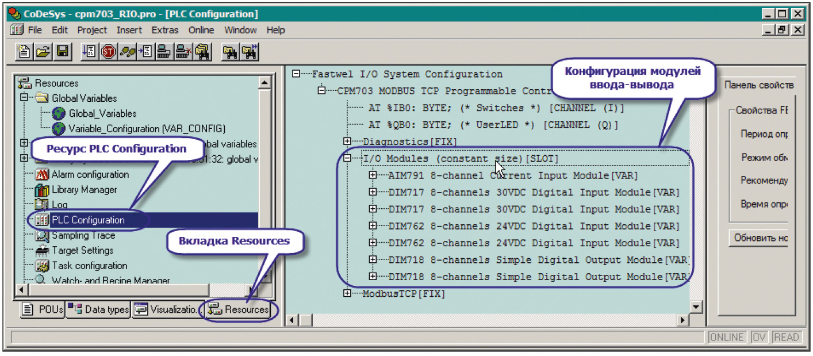This screenshot has height=356, width=813.
Task: Click the OV status bar indicator
Action: point(760,338)
